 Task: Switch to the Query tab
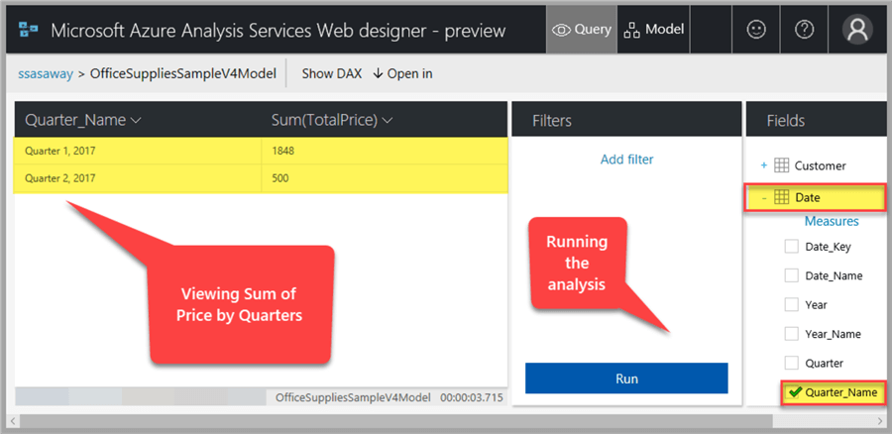click(x=582, y=30)
